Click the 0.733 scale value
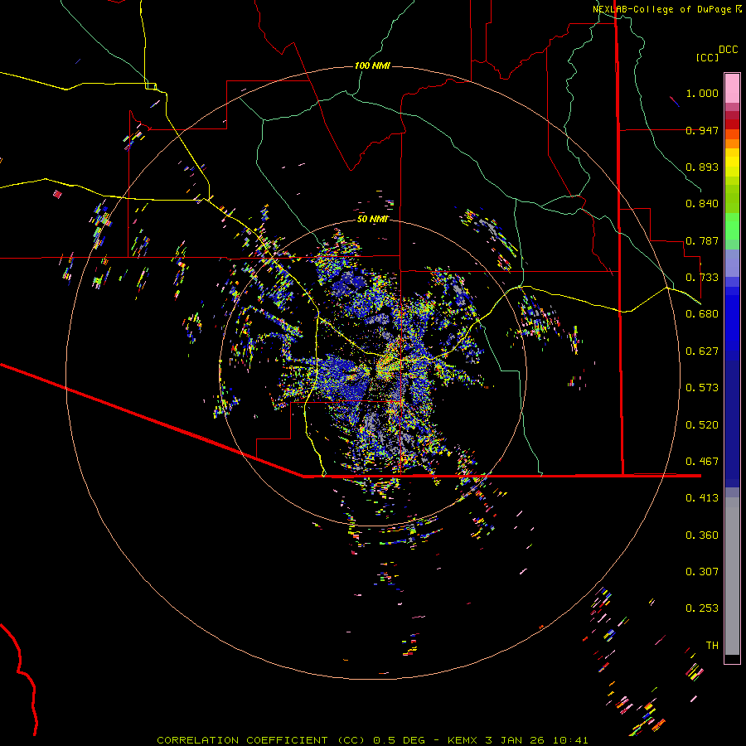746x746 pixels. 702,278
